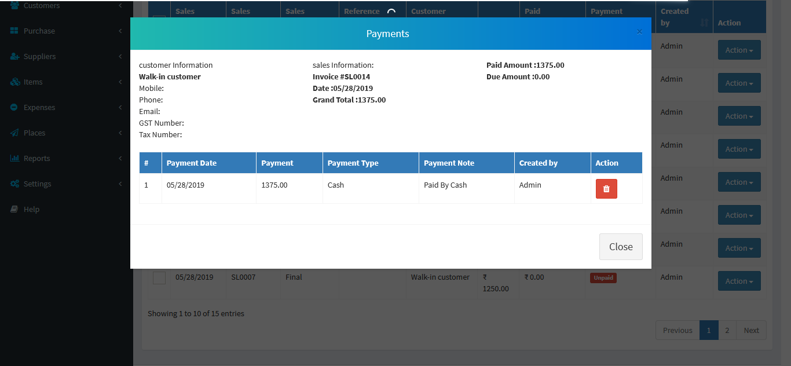Image resolution: width=791 pixels, height=366 pixels.
Task: Click the Settings gears icon
Action: coord(14,184)
